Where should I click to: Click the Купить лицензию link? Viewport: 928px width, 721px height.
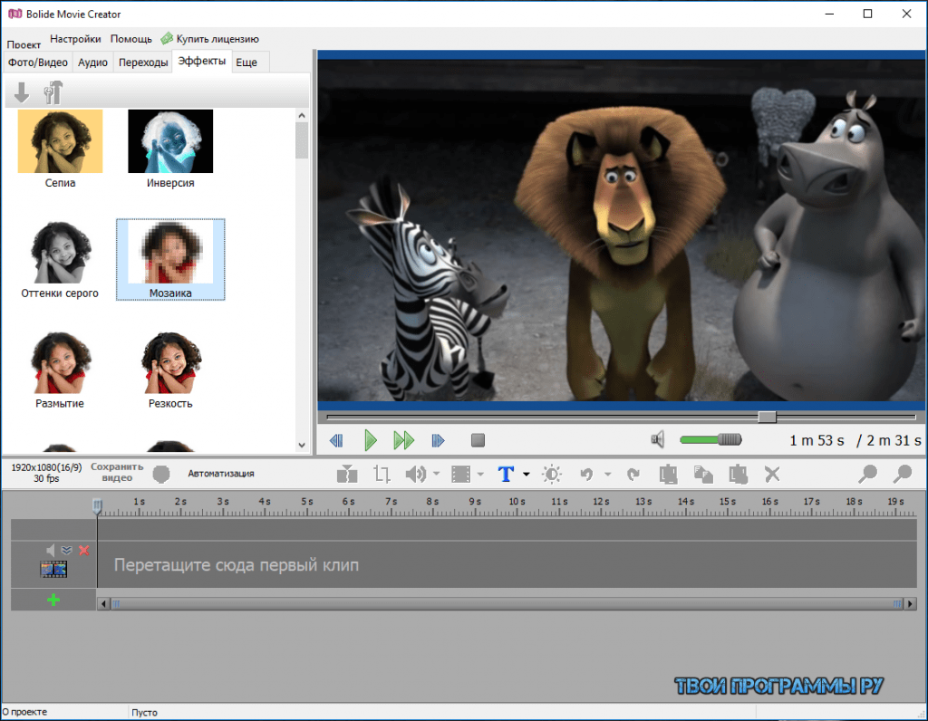[217, 39]
